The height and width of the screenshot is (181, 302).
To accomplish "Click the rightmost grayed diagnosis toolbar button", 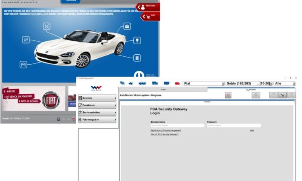I will 292,95.
